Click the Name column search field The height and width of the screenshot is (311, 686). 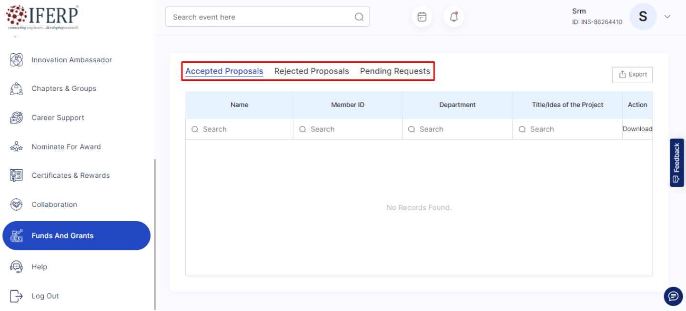tap(243, 129)
